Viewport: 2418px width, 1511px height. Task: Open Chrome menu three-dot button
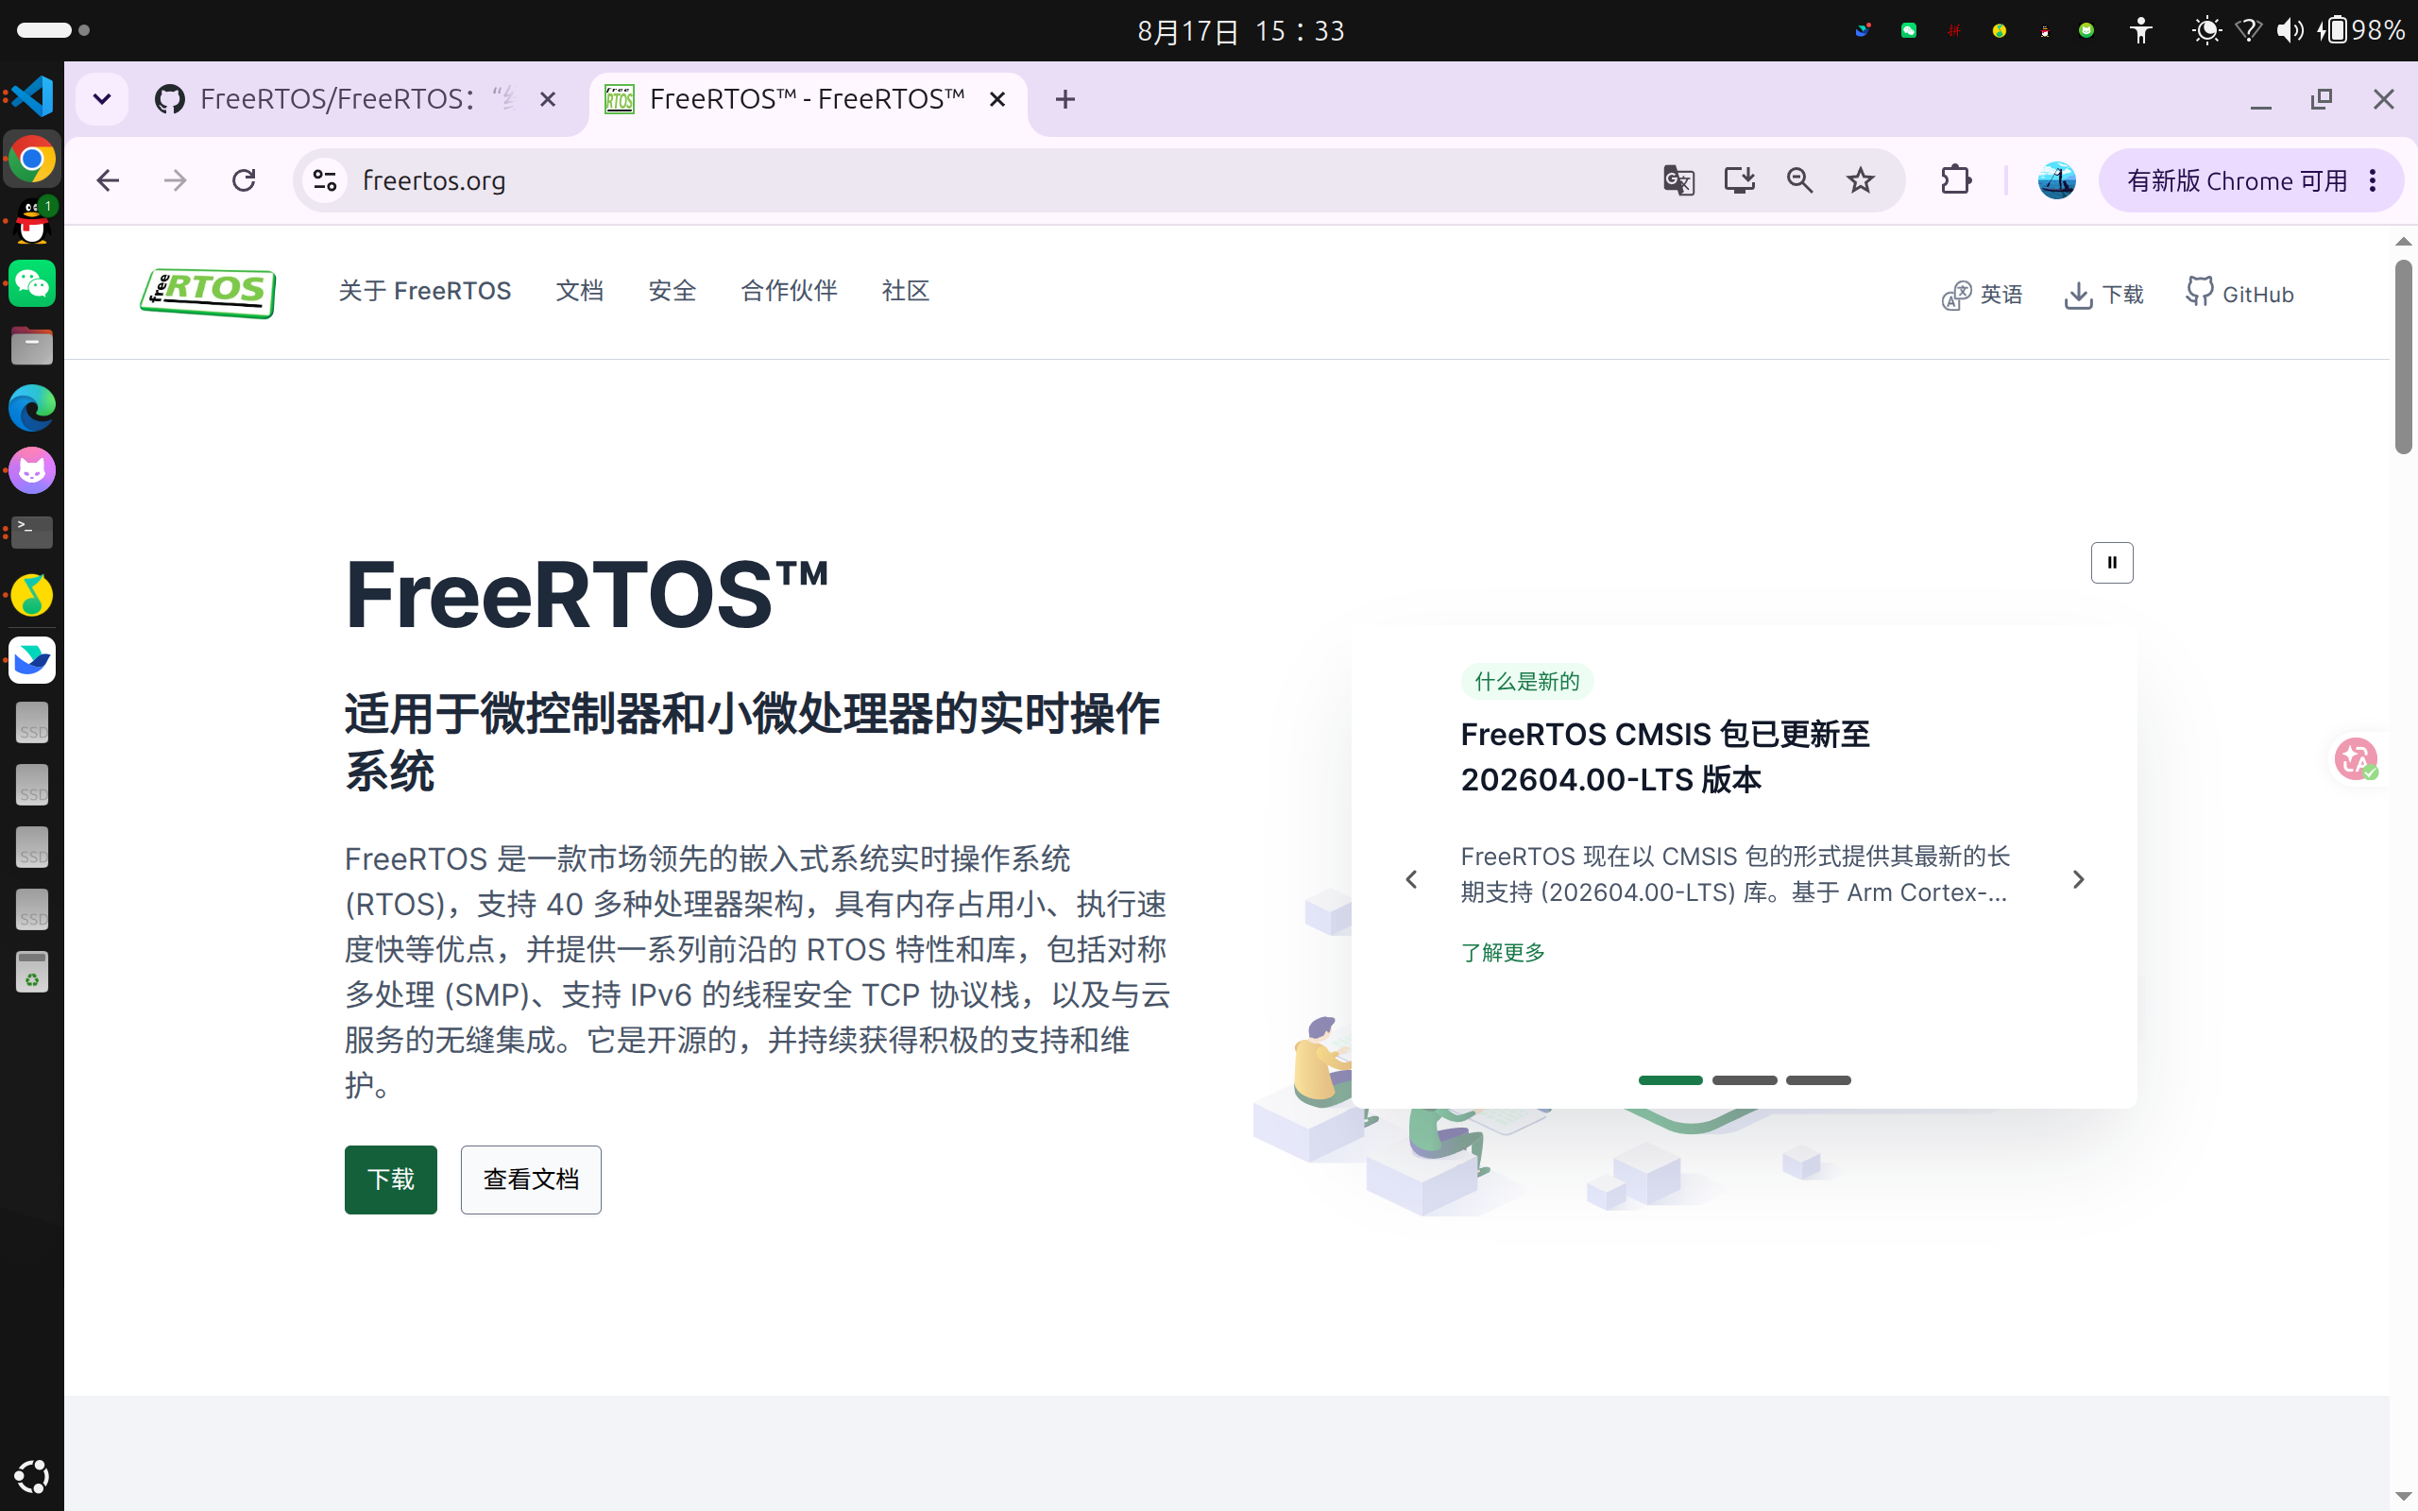pyautogui.click(x=2373, y=181)
